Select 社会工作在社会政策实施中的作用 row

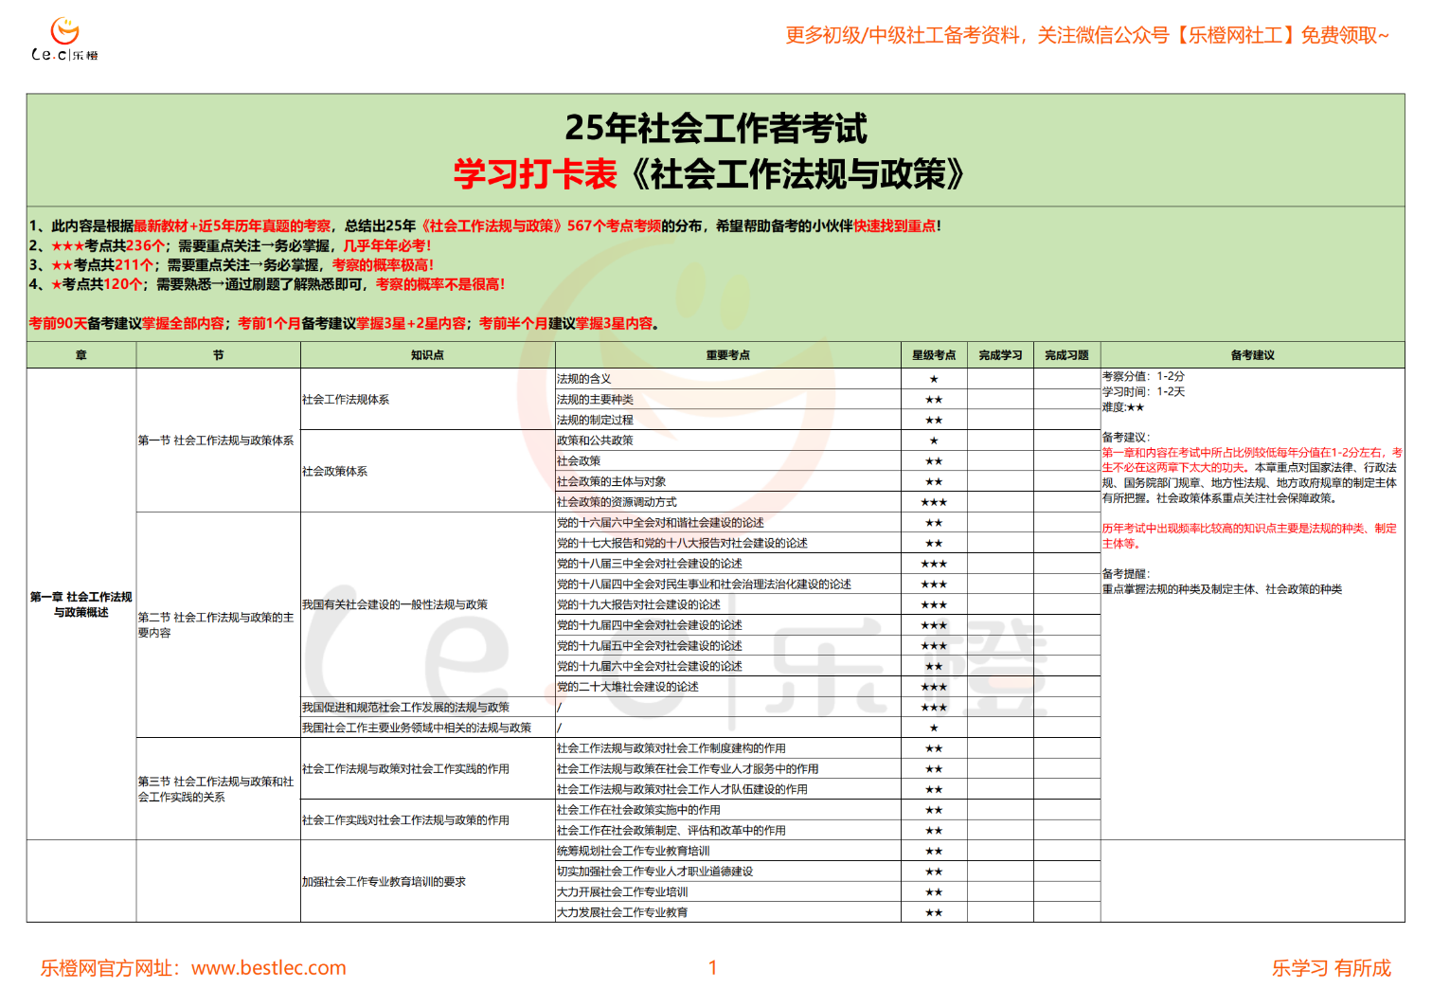click(728, 810)
